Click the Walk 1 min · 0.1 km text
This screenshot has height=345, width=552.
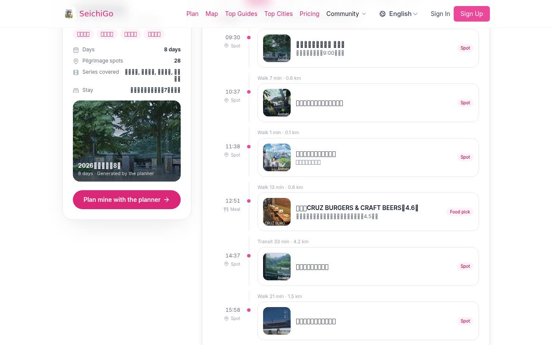(x=278, y=132)
